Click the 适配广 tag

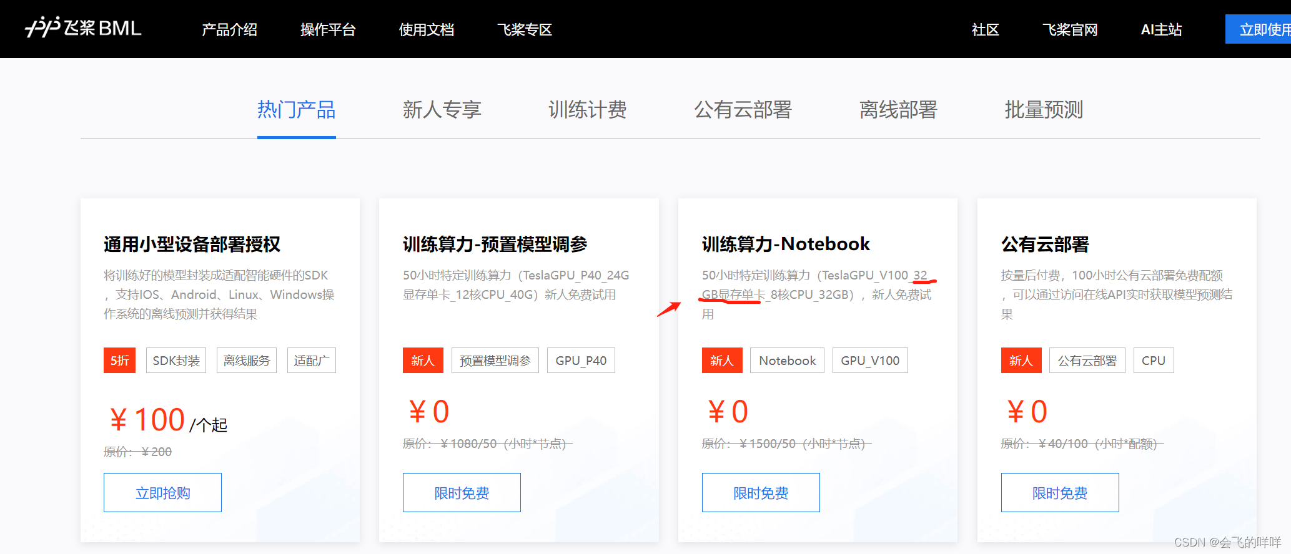point(312,361)
